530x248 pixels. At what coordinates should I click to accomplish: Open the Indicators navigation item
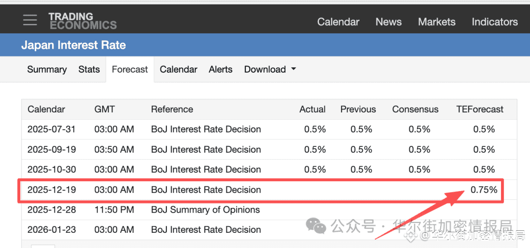pyautogui.click(x=494, y=22)
